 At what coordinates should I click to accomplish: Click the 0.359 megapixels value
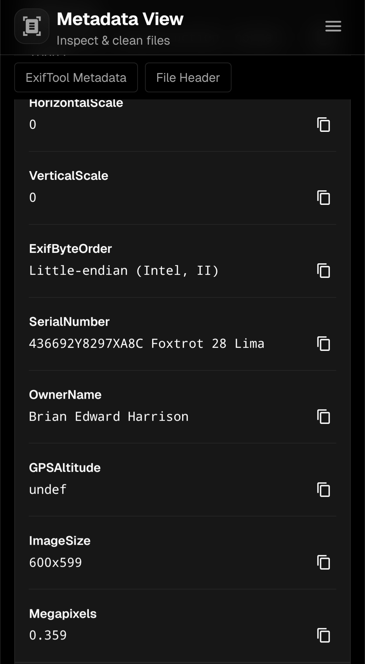[x=48, y=636]
